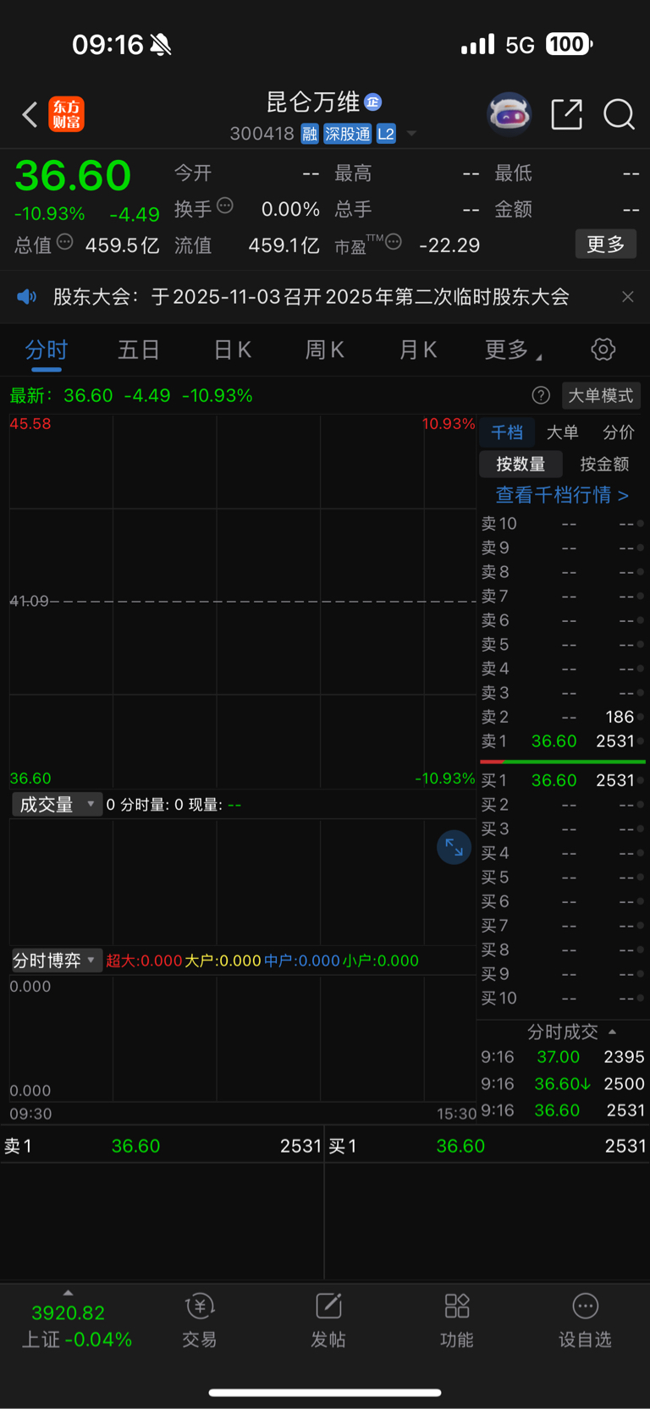Switch to 周K chart tab
Image resolution: width=650 pixels, height=1409 pixels.
tap(324, 349)
